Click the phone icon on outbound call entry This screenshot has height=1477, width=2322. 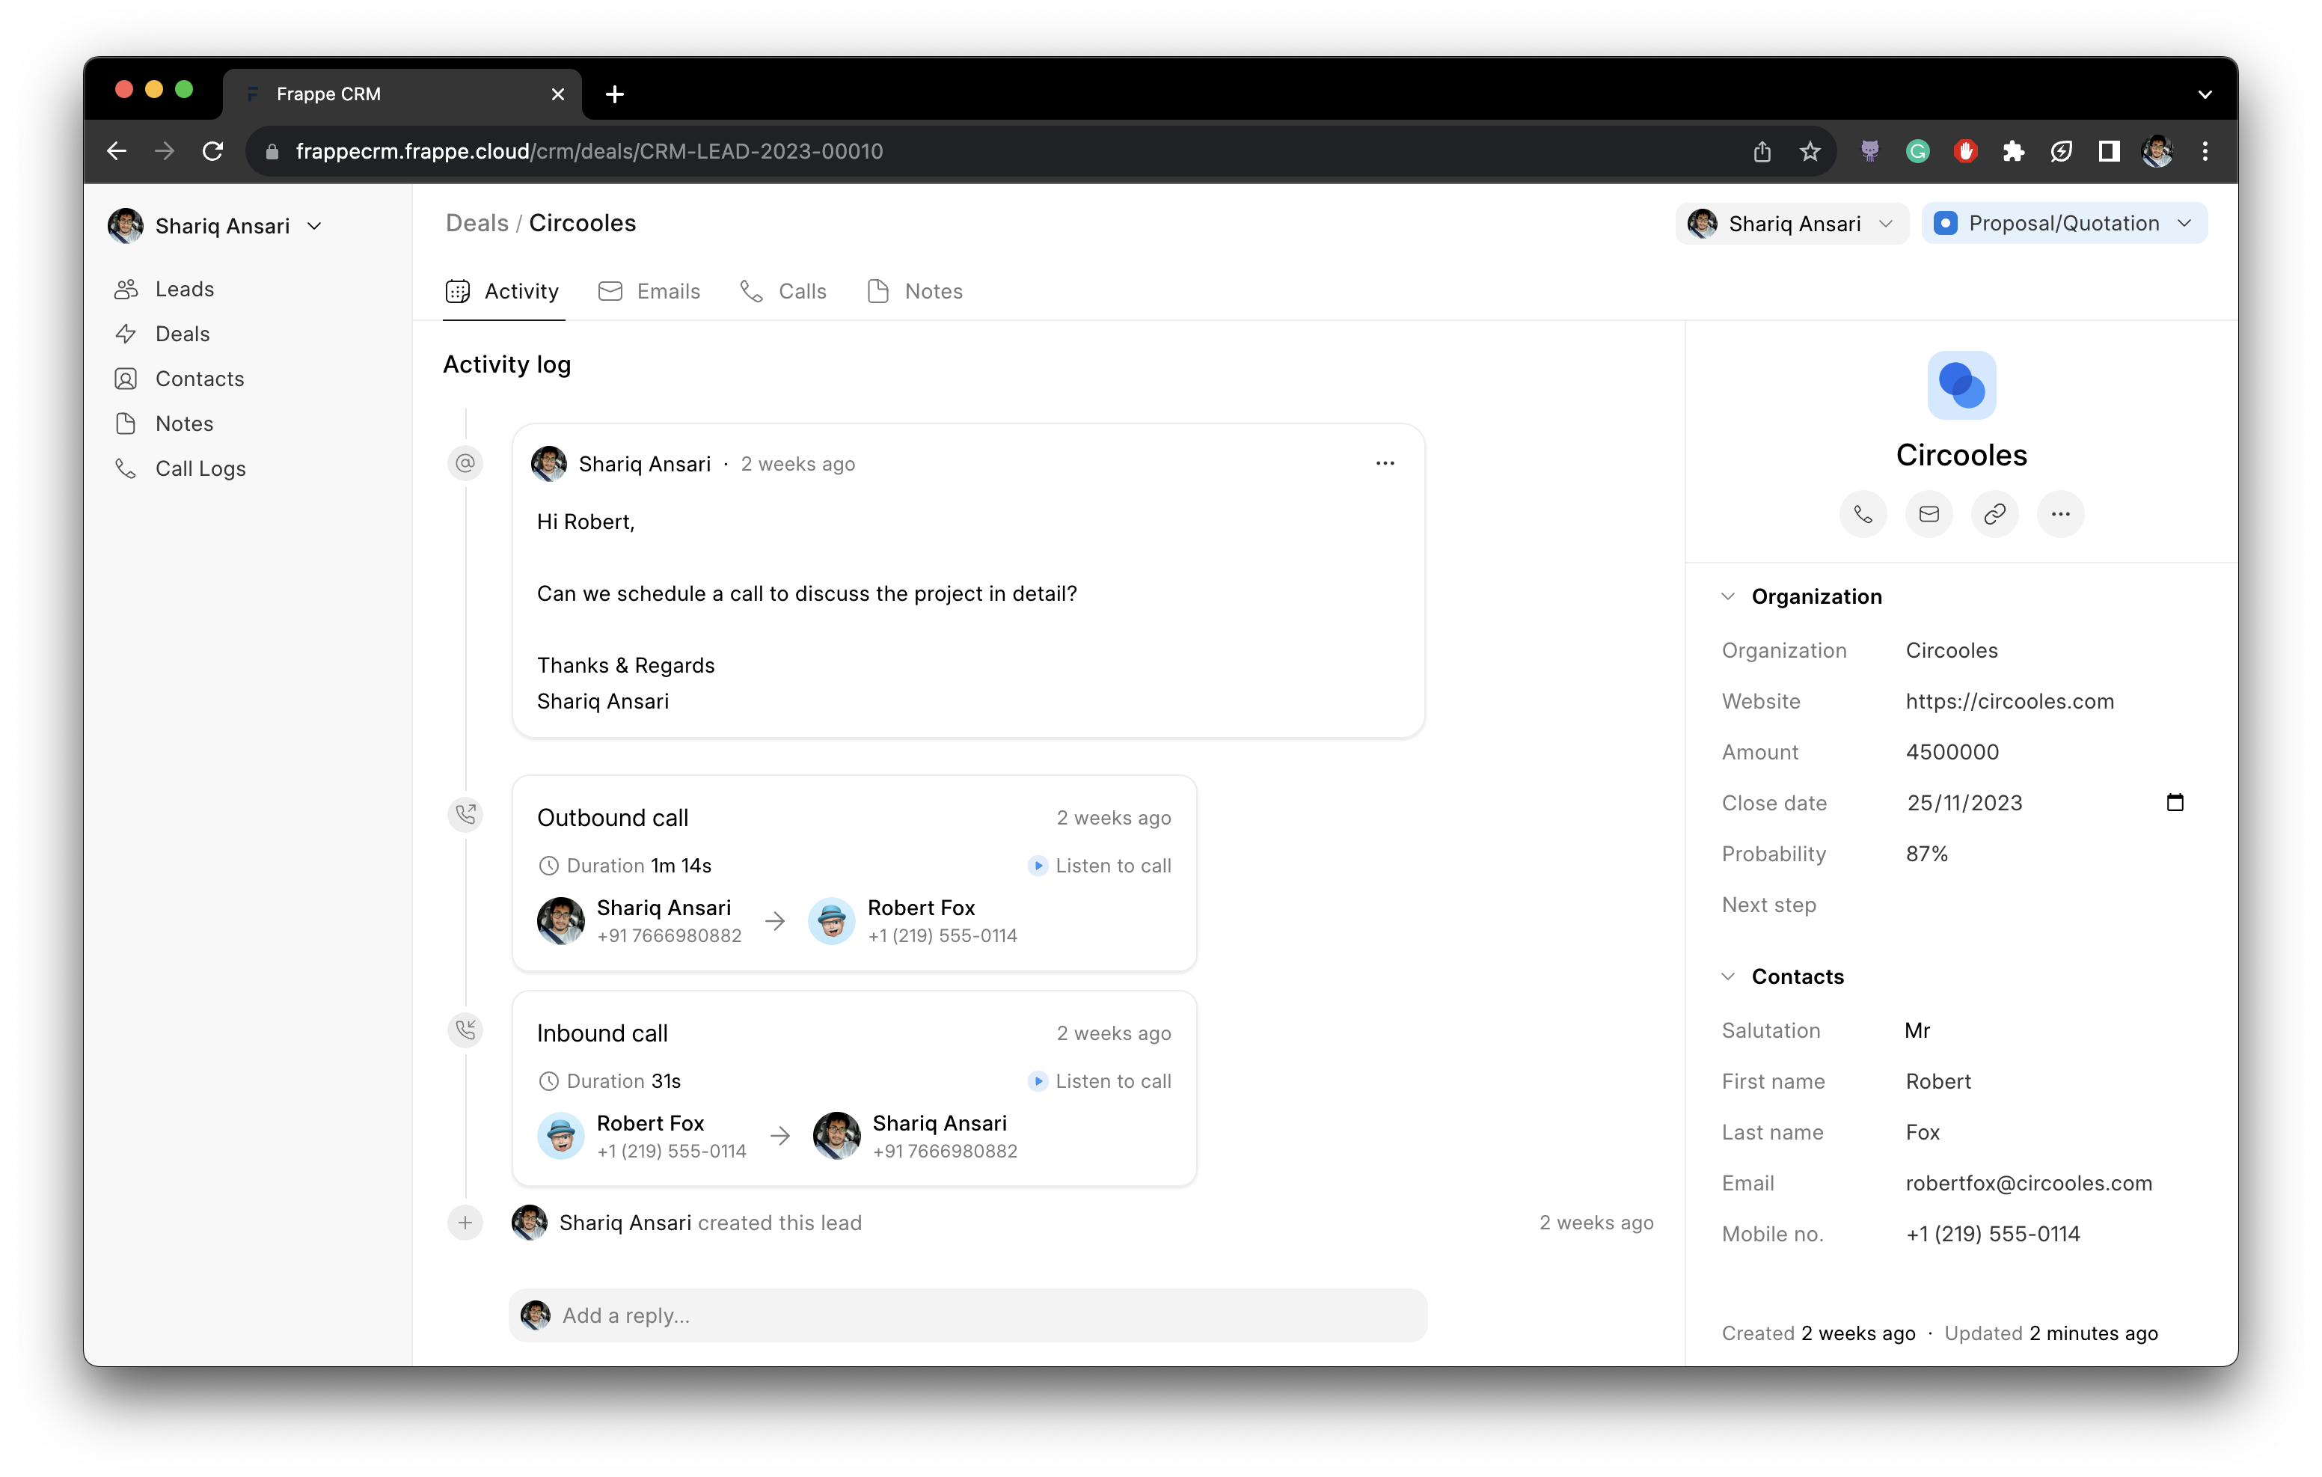(x=465, y=817)
